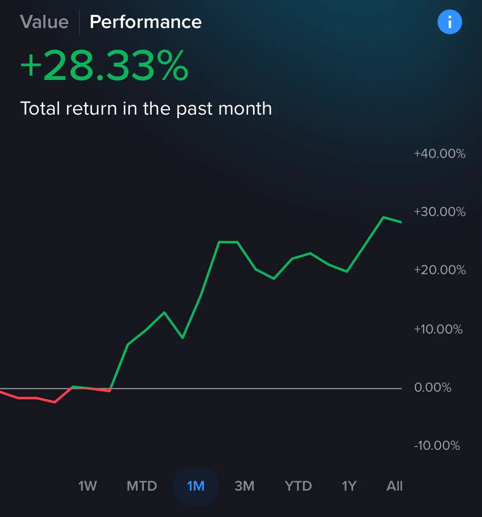Tap the green line's peak near +30%

tap(384, 217)
